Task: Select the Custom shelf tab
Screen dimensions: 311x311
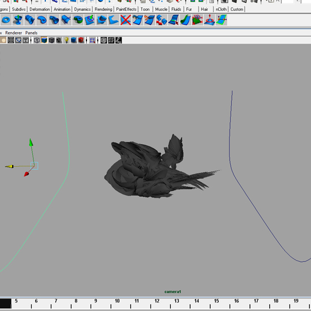Action: tap(237, 9)
